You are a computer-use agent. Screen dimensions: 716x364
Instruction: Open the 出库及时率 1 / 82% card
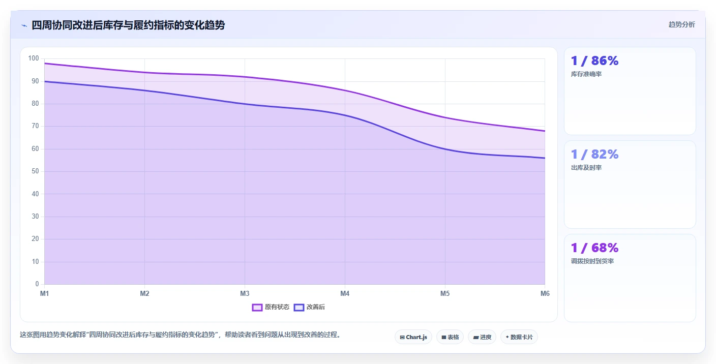click(x=630, y=185)
